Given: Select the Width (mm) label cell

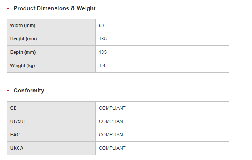Looking at the screenshot, I should point(23,26).
